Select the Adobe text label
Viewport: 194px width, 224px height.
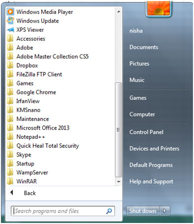click(x=25, y=48)
